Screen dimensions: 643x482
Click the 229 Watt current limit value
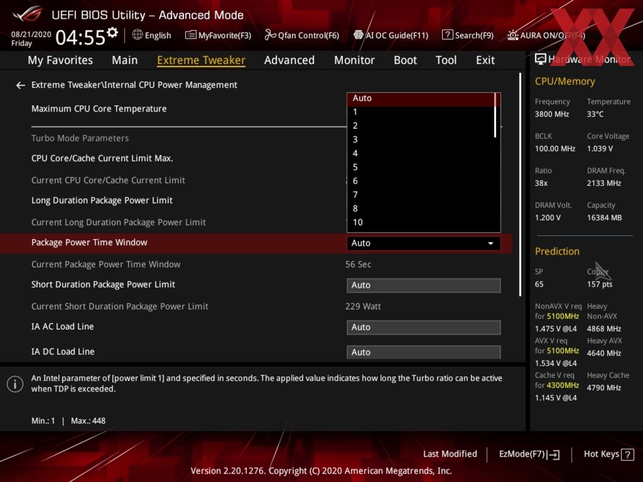363,307
